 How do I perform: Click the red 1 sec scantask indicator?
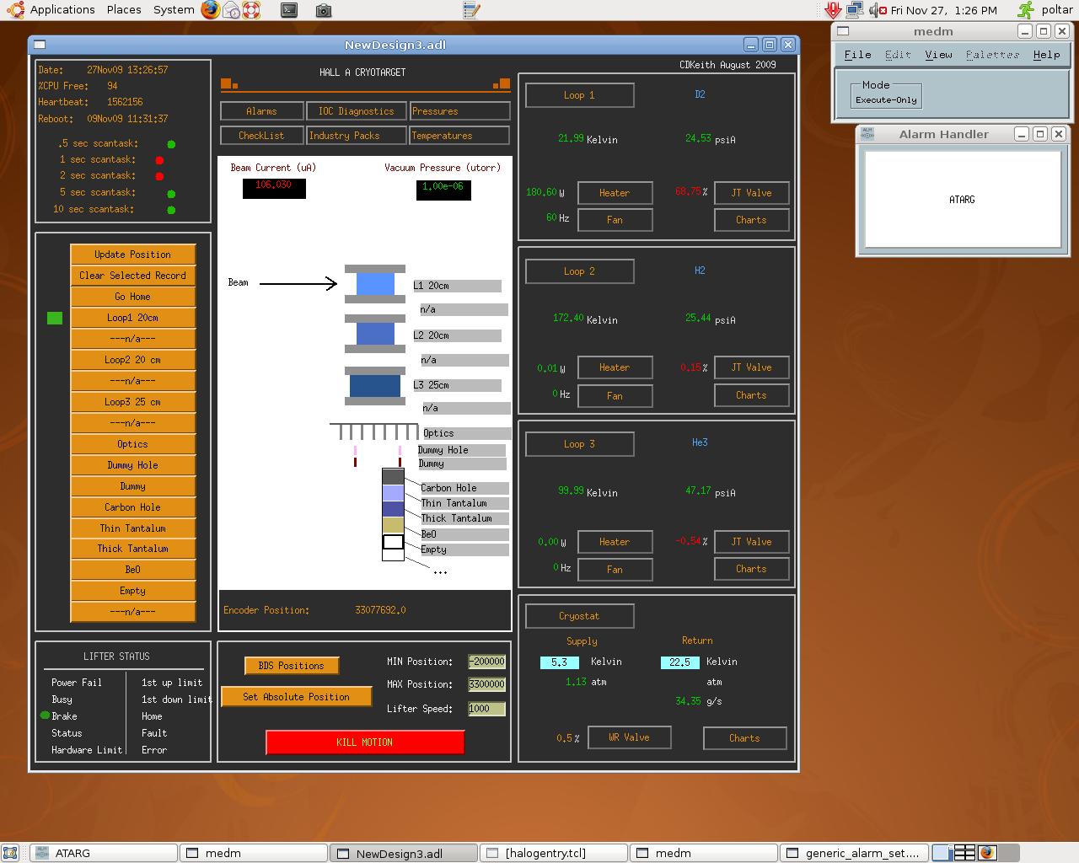159,160
